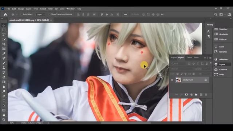Select the Lasso tool
This screenshot has height=131, width=233.
coord(4,35)
